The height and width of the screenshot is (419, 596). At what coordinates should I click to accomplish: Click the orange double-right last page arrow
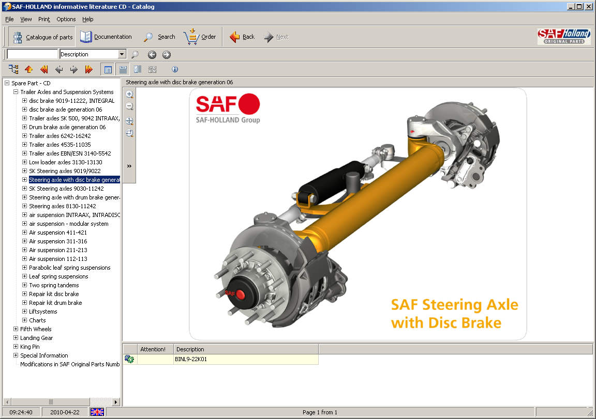click(x=88, y=69)
